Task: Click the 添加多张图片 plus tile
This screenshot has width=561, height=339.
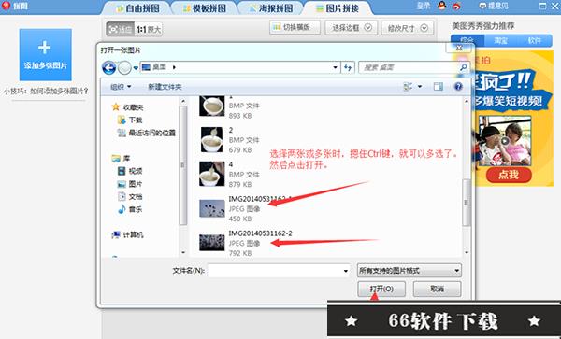Action: coord(46,55)
